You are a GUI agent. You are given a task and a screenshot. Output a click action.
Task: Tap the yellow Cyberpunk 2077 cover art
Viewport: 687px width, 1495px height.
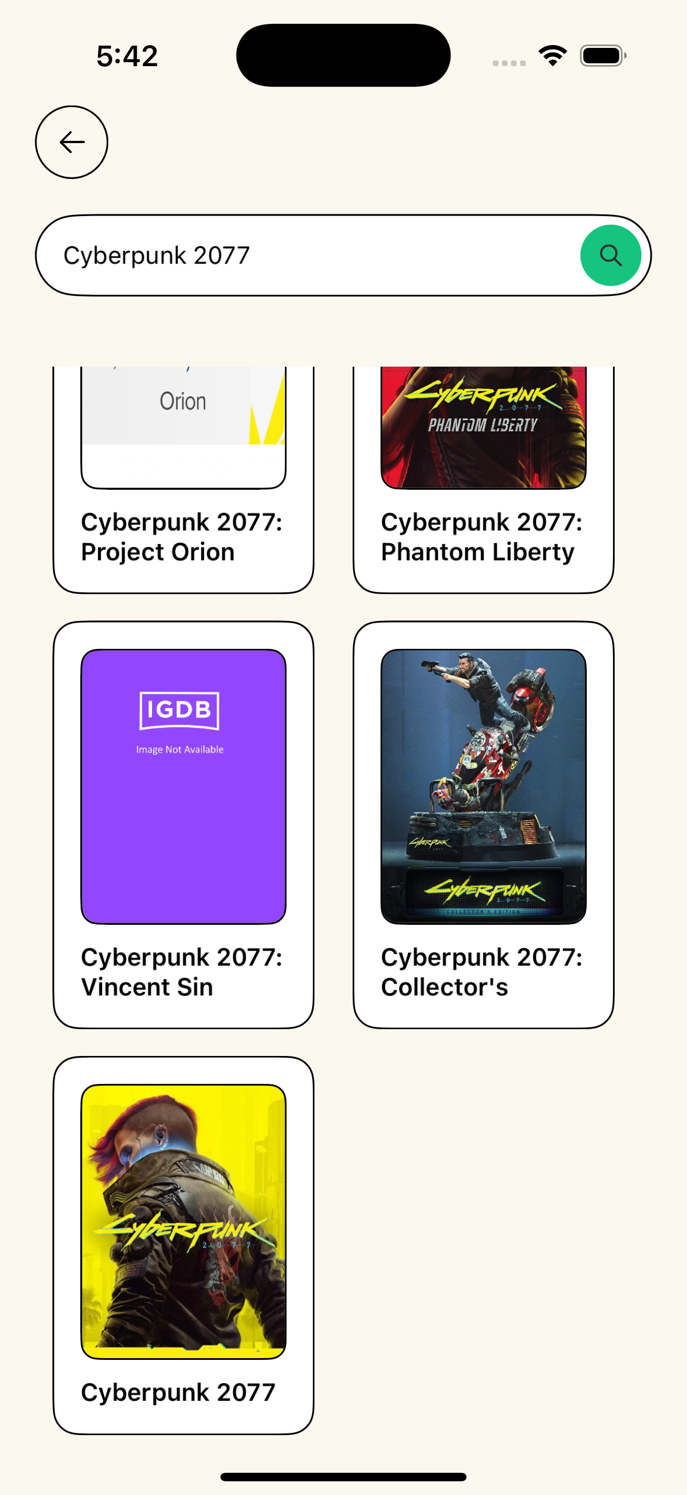tap(183, 1221)
